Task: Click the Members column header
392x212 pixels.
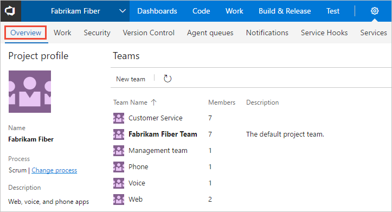Action: tap(222, 102)
